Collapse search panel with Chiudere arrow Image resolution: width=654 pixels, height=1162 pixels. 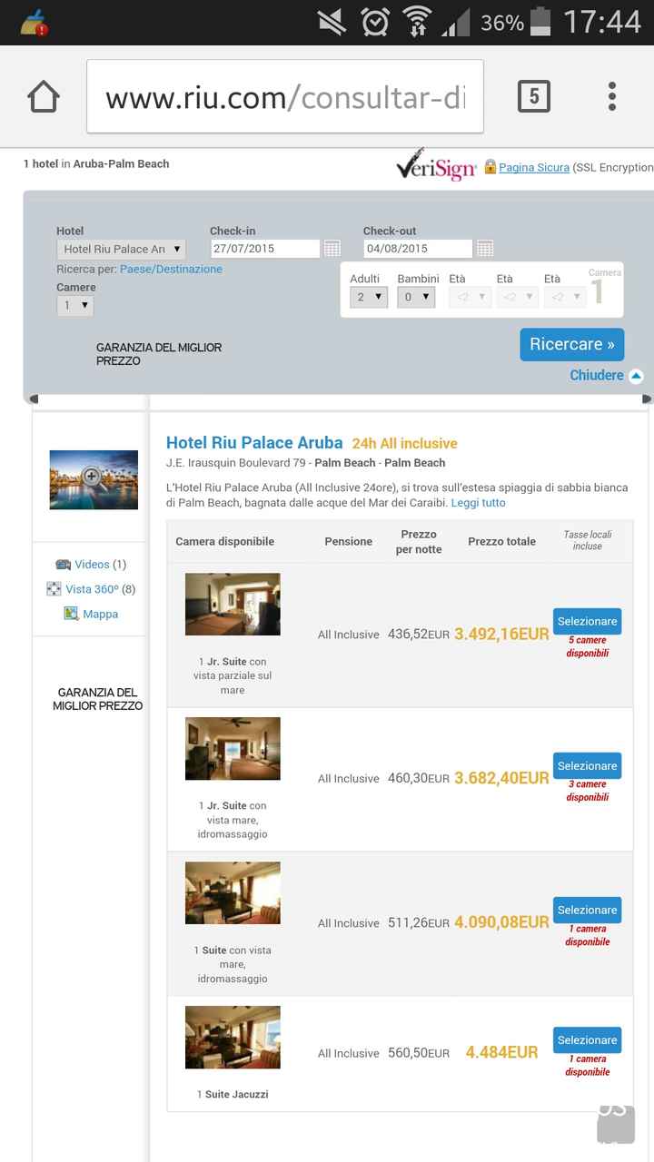click(636, 376)
